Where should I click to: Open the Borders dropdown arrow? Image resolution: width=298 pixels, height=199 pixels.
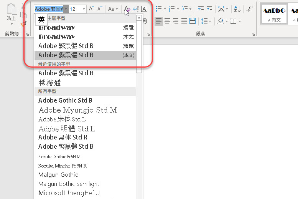[240, 21]
